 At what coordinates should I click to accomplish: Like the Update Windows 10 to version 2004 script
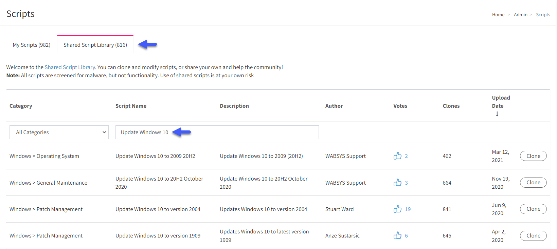click(x=397, y=209)
